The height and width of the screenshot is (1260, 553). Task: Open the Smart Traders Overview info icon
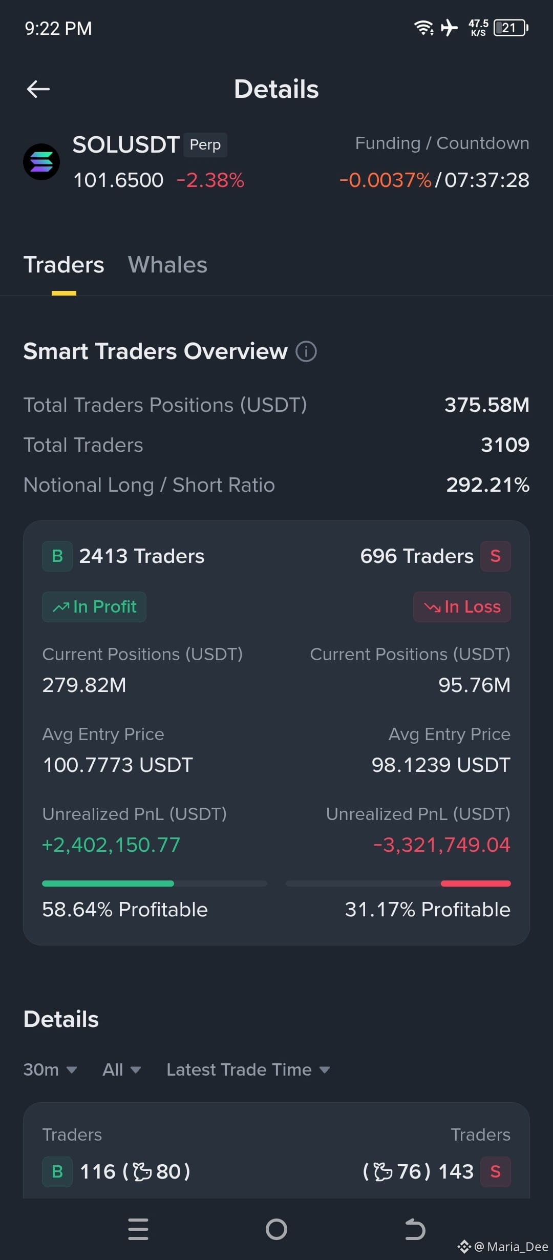click(306, 352)
